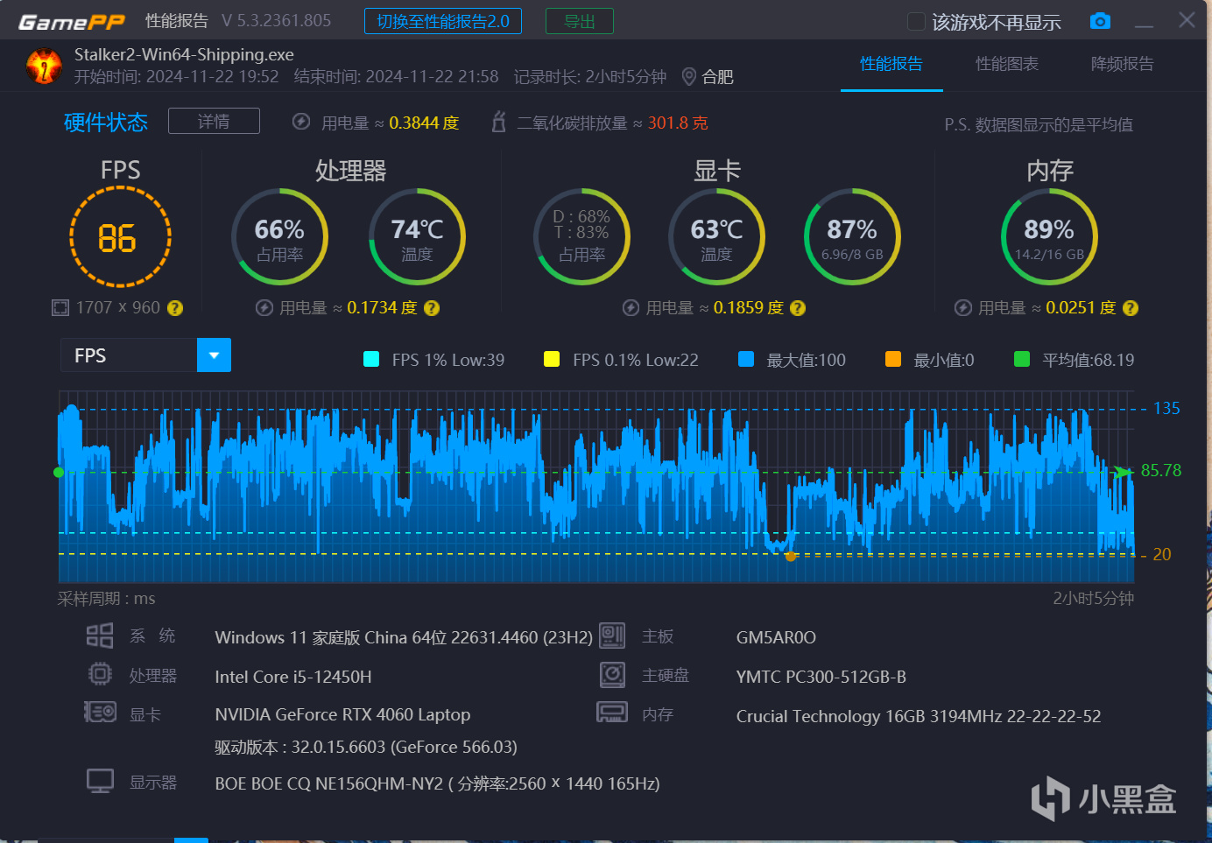Switch to the 性能报告 tab
Viewport: 1212px width, 843px height.
point(891,64)
